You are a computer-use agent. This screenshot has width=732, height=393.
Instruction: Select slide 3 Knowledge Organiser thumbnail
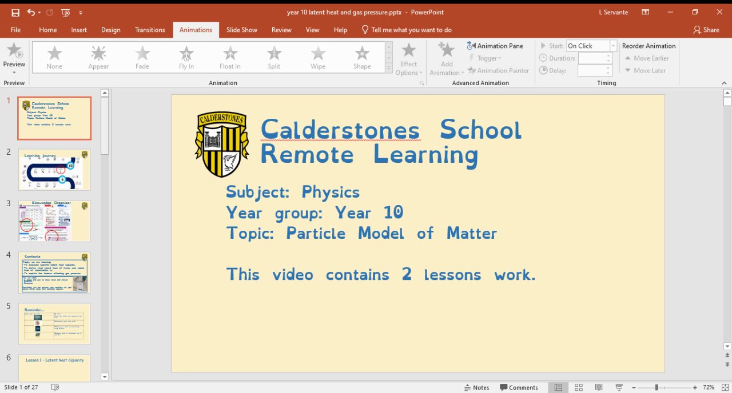(54, 221)
